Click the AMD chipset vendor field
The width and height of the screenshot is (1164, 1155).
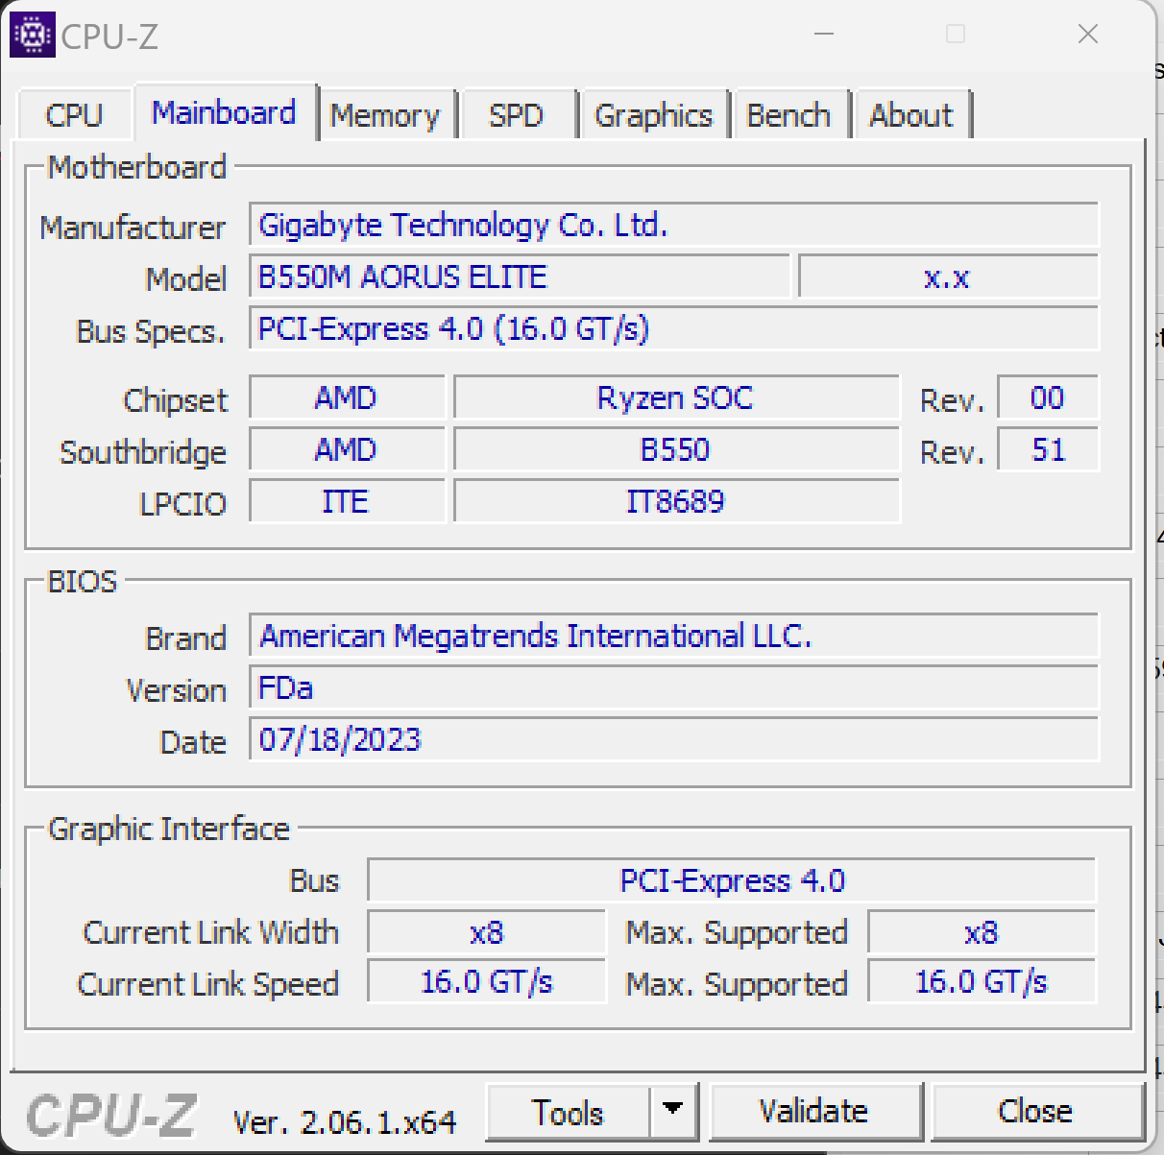[x=347, y=397]
